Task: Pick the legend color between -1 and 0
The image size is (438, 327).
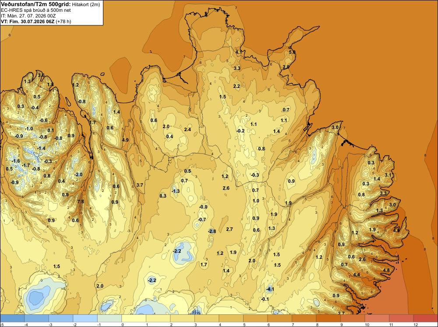Action: click(x=109, y=318)
